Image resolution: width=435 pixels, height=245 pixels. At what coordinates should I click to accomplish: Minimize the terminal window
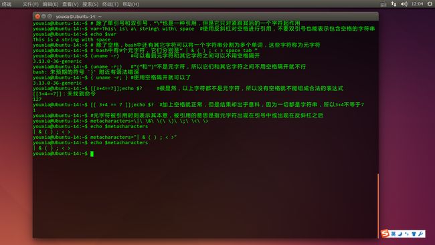pyautogui.click(x=43, y=16)
